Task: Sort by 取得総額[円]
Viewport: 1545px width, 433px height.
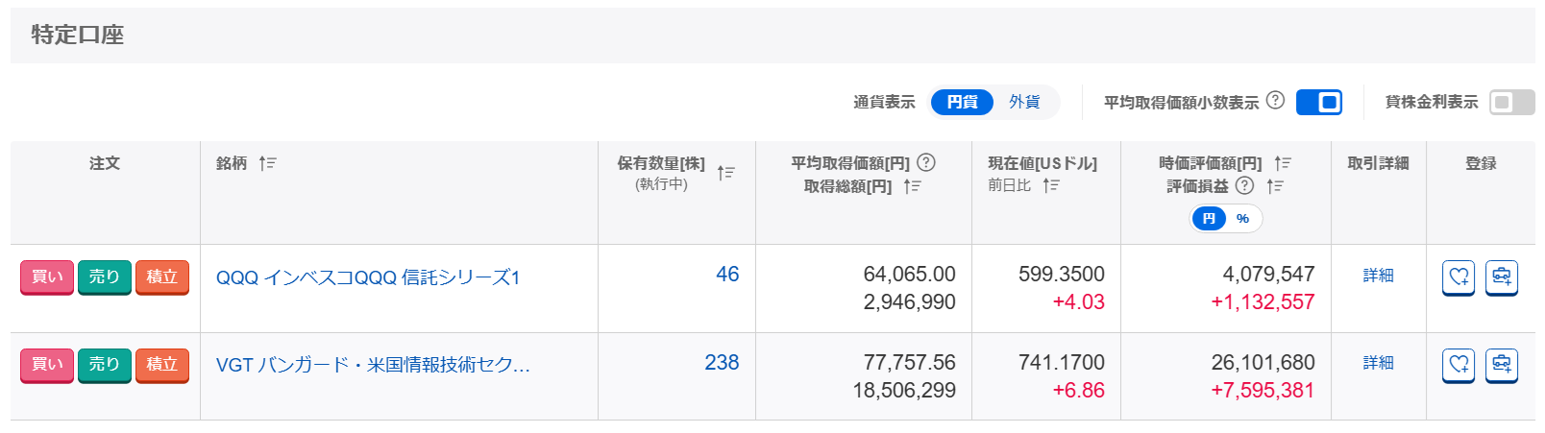Action: click(912, 186)
